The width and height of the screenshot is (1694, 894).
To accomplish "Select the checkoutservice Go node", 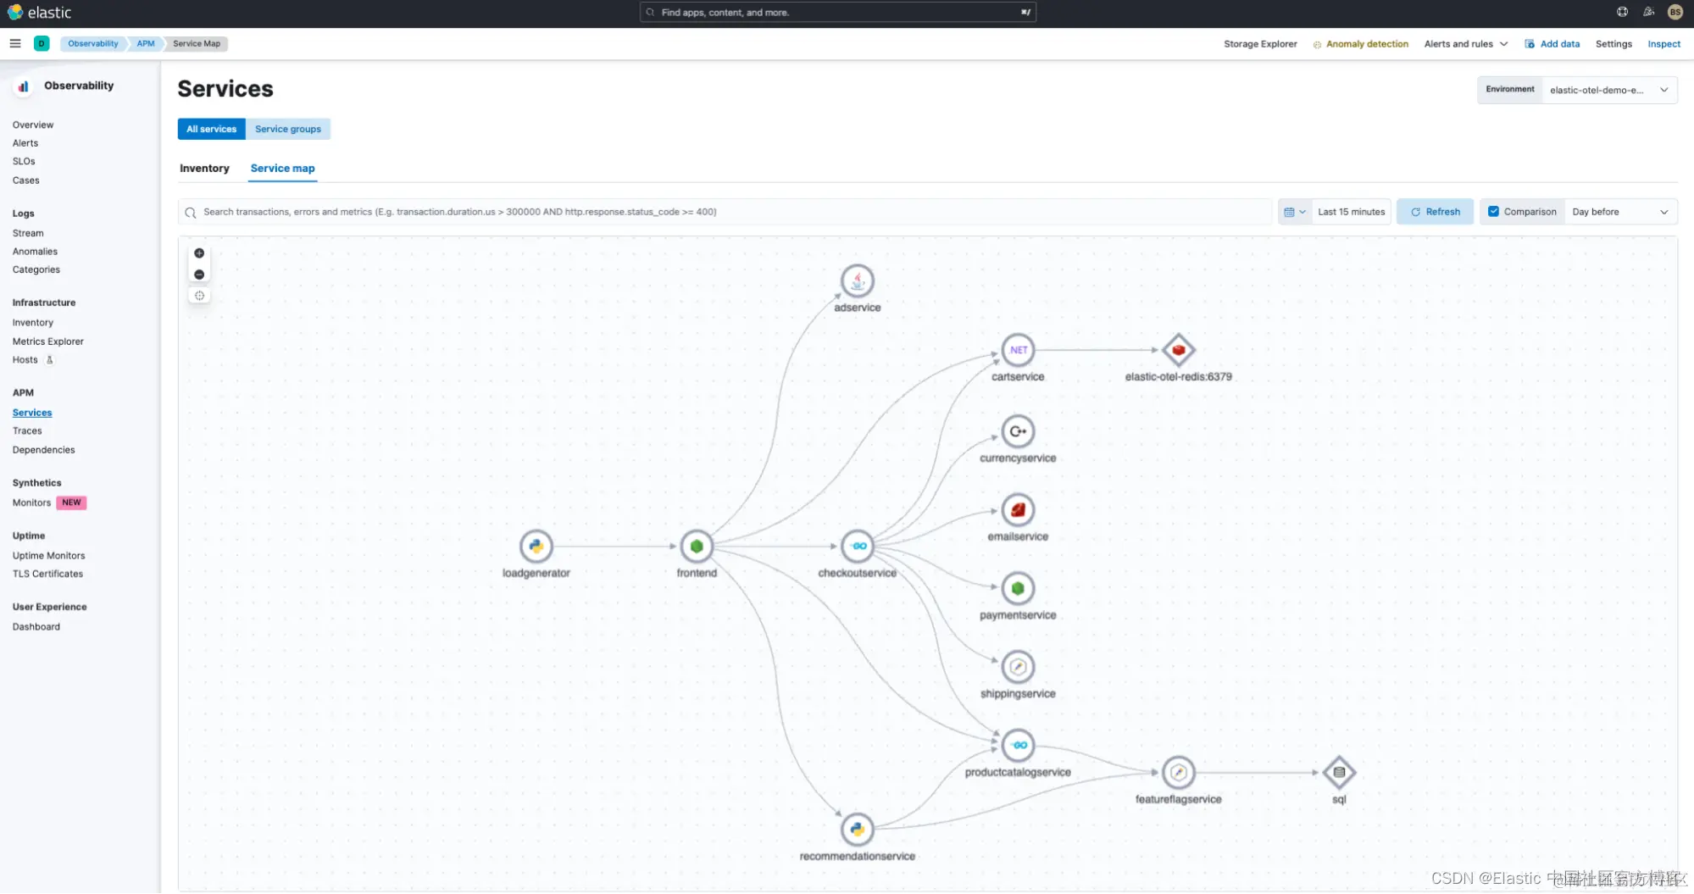I will point(857,547).
